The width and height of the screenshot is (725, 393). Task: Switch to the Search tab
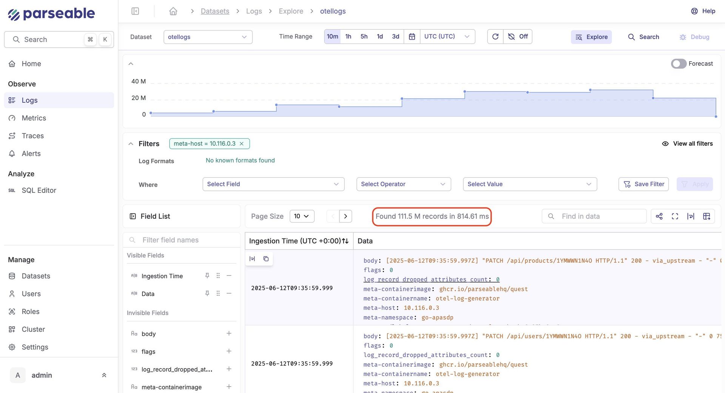point(643,37)
